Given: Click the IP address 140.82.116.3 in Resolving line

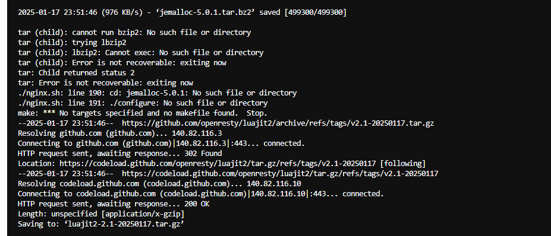Looking at the screenshot, I should (197, 133).
